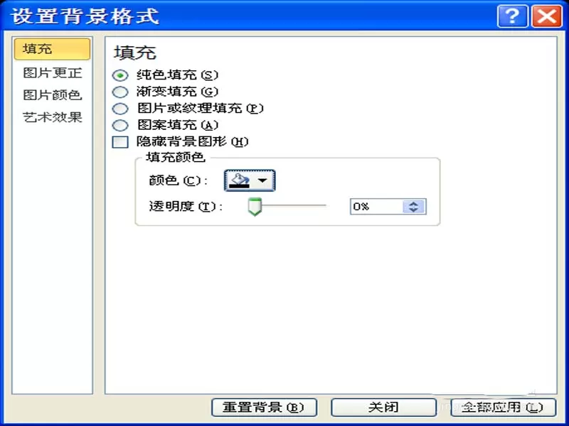Viewport: 569px width, 426px height.
Task: Click the 关闭 button
Action: tap(383, 408)
